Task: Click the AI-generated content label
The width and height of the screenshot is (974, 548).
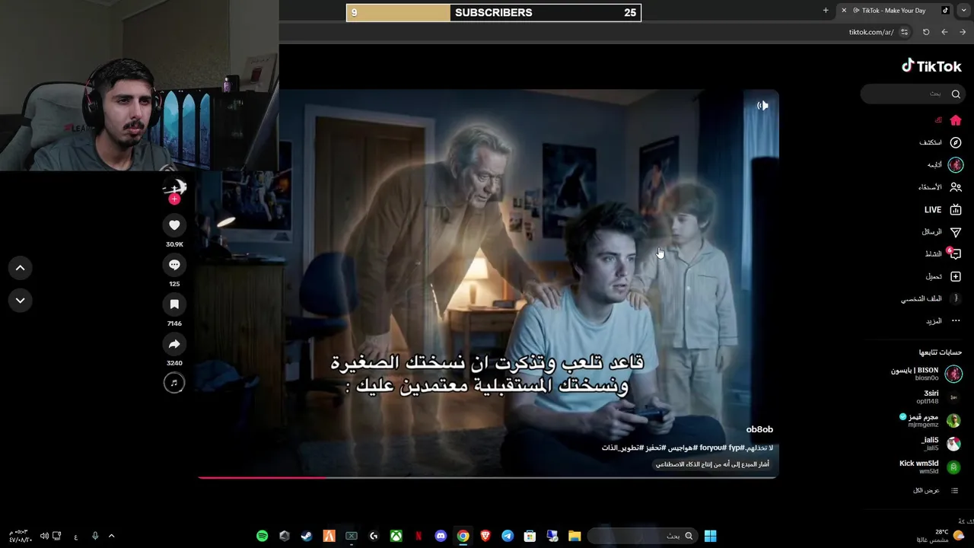Action: [712, 464]
